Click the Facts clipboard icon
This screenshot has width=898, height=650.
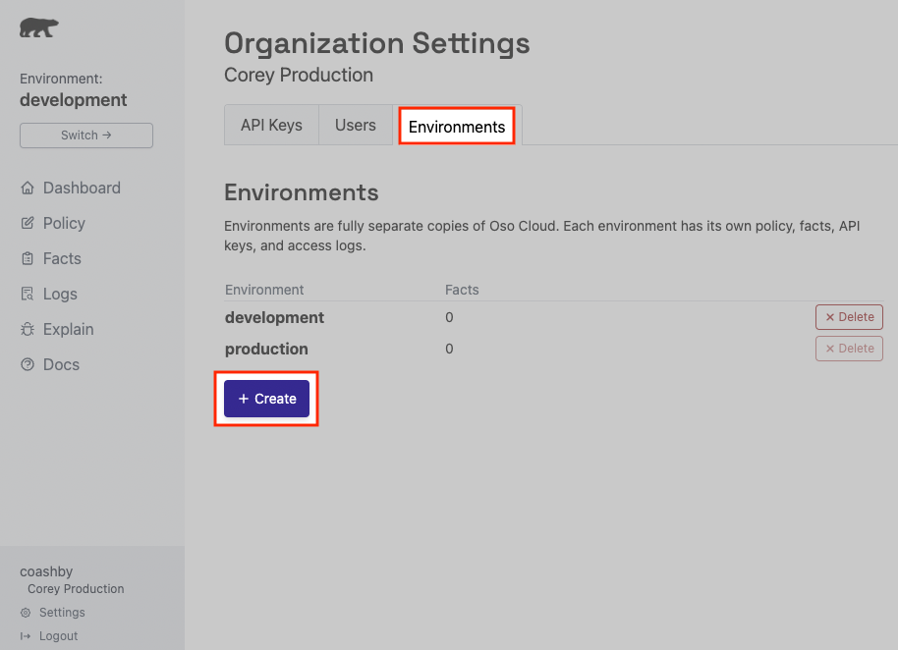click(x=28, y=258)
